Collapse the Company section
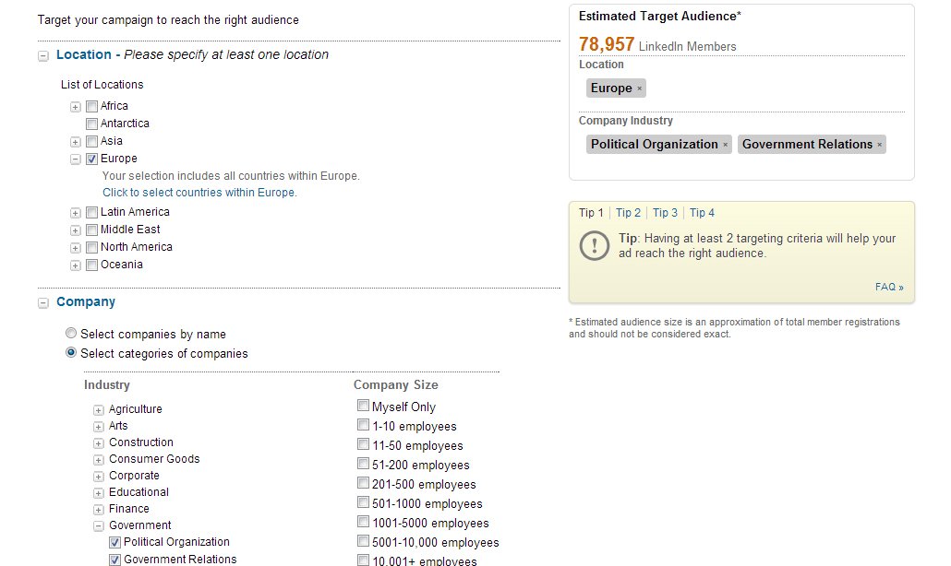This screenshot has width=951, height=566. (43, 302)
